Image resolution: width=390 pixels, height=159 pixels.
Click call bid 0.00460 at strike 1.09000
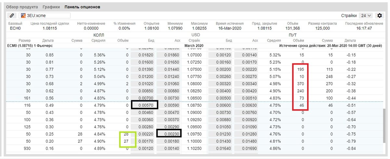coord(143,112)
